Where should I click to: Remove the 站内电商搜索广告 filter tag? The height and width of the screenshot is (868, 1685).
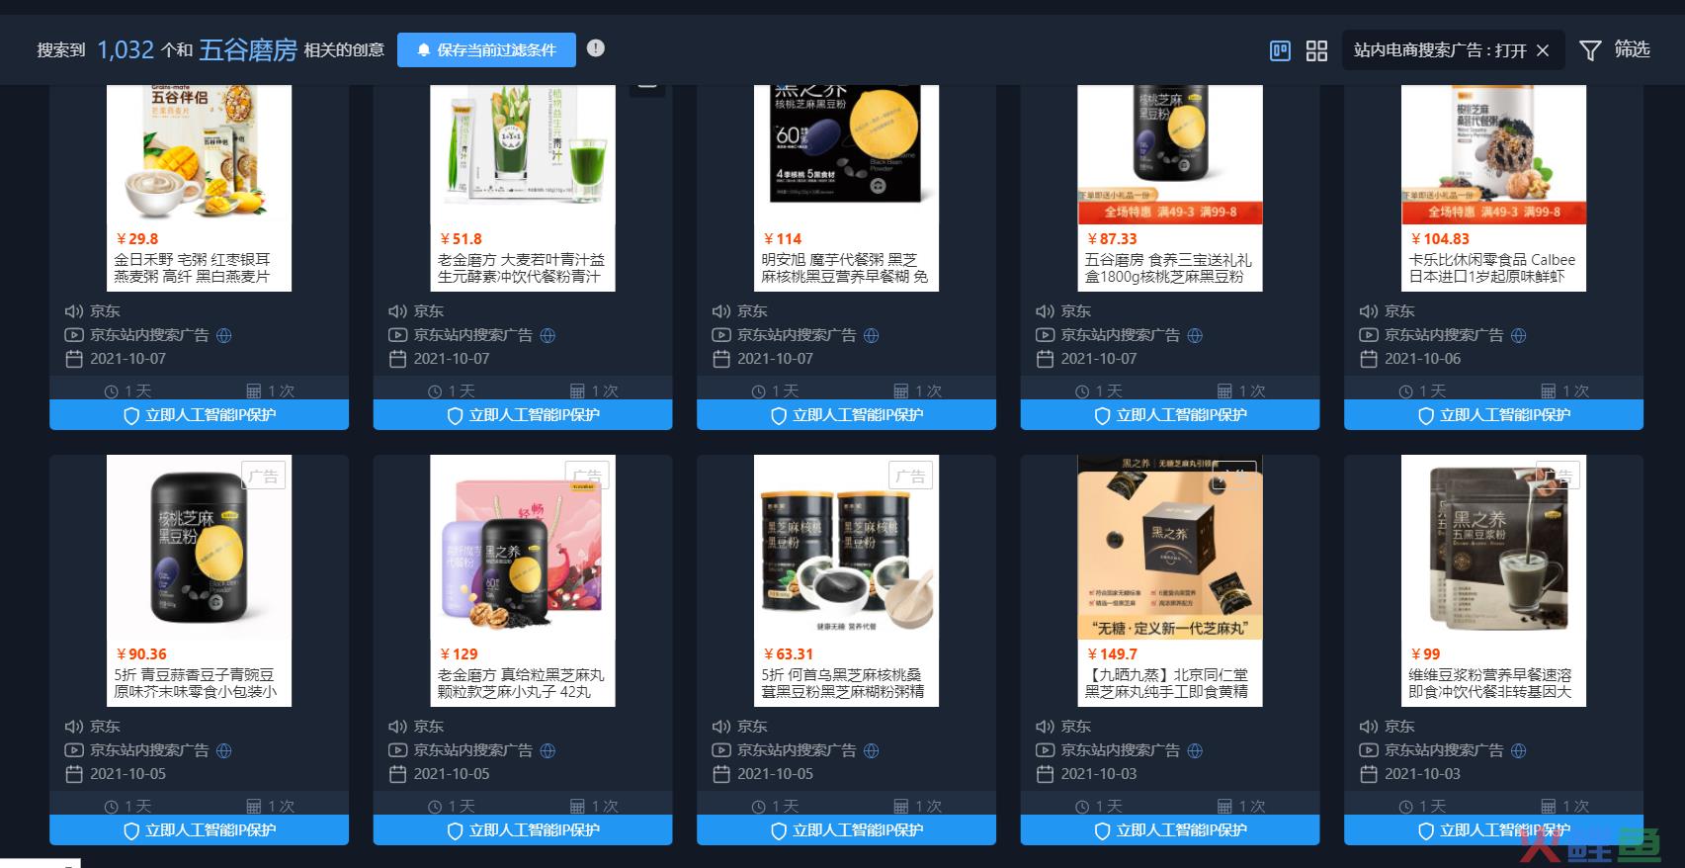coord(1543,50)
